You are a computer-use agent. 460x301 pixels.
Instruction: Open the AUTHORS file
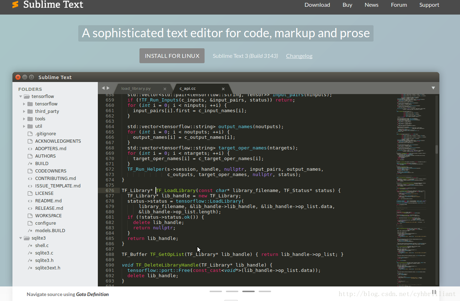pyautogui.click(x=46, y=156)
